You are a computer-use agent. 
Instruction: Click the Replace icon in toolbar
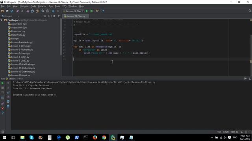47,11
